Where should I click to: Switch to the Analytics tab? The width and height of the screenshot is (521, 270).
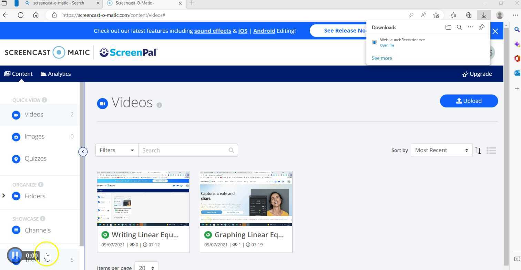pyautogui.click(x=55, y=74)
